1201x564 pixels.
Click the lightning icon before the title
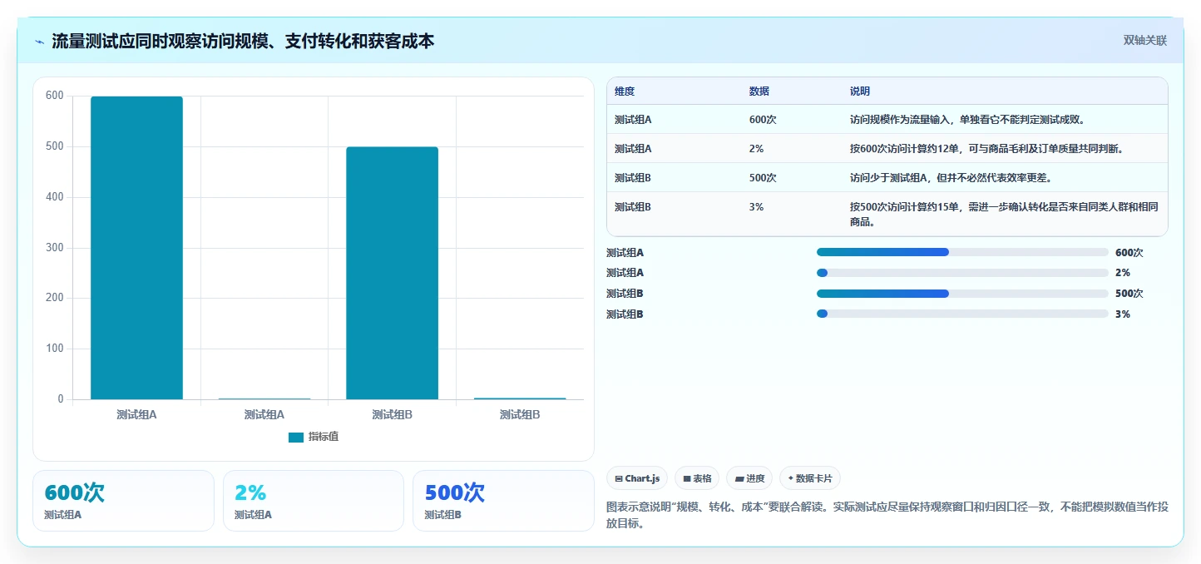39,42
